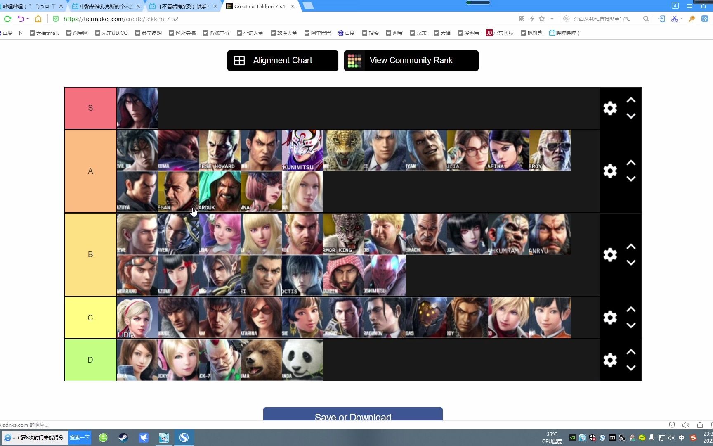The width and height of the screenshot is (713, 446).
Task: Open the blue bird app in taskbar
Action: point(144,438)
